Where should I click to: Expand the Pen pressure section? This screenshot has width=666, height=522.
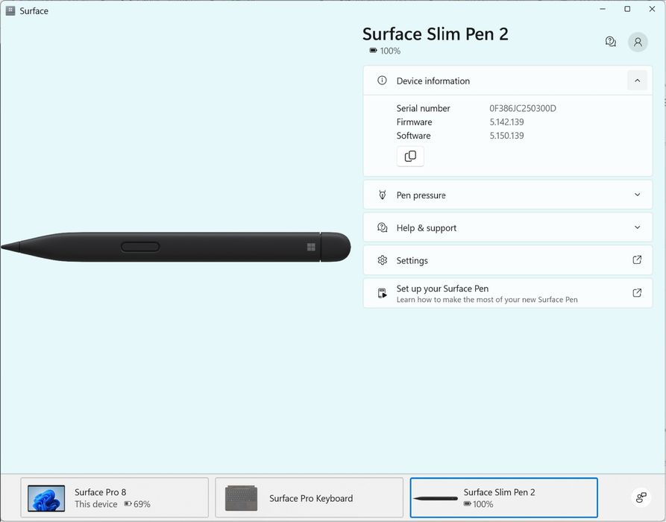(637, 195)
